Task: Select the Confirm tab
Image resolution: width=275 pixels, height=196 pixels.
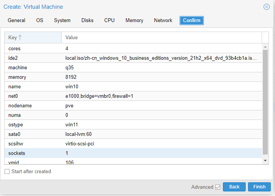Action: [x=192, y=21]
